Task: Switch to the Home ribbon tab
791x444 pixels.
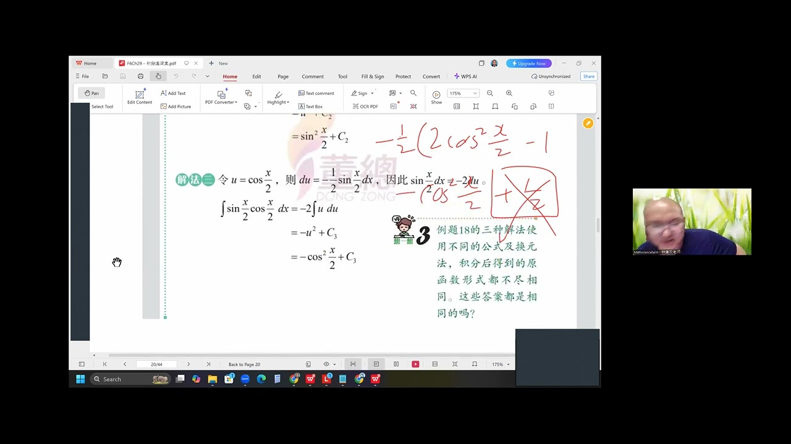Action: coord(230,76)
